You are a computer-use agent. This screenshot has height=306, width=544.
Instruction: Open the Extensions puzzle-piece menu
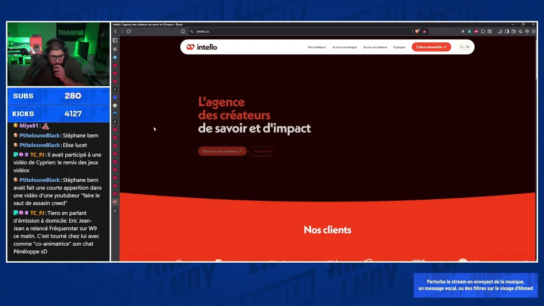483,31
